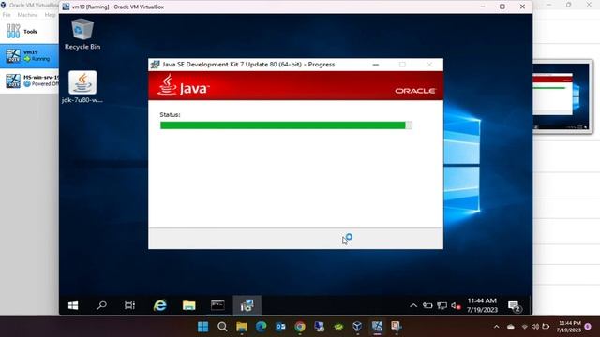Open host clock showing 11:44 PM
The height and width of the screenshot is (337, 600).
[x=570, y=327]
